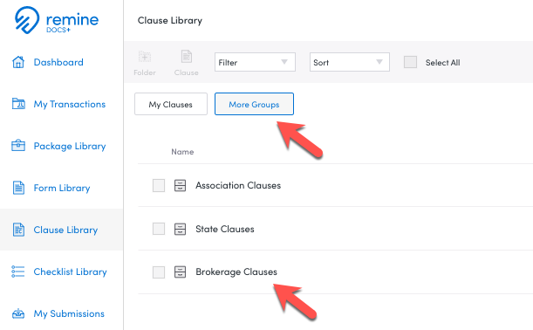Expand the Sort dropdown

coord(350,62)
